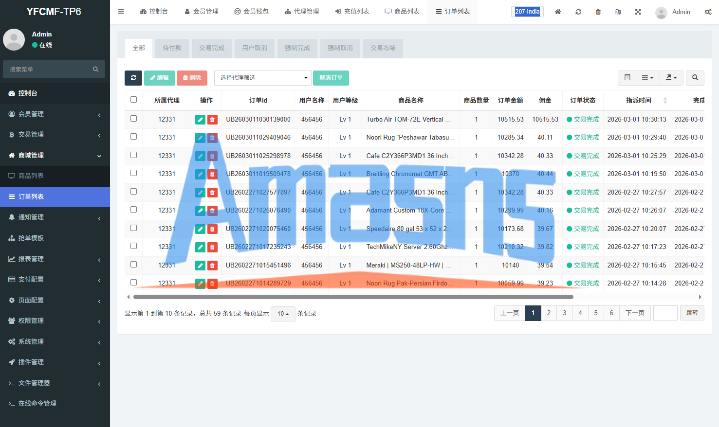Click the table search magnifier button
Viewport: 719px width, 427px height.
click(695, 78)
